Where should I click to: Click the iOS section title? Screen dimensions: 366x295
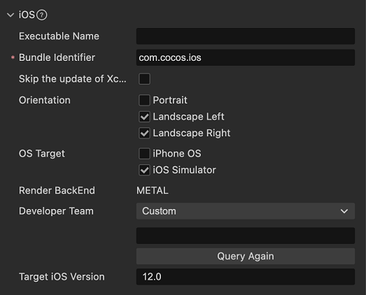click(x=27, y=15)
